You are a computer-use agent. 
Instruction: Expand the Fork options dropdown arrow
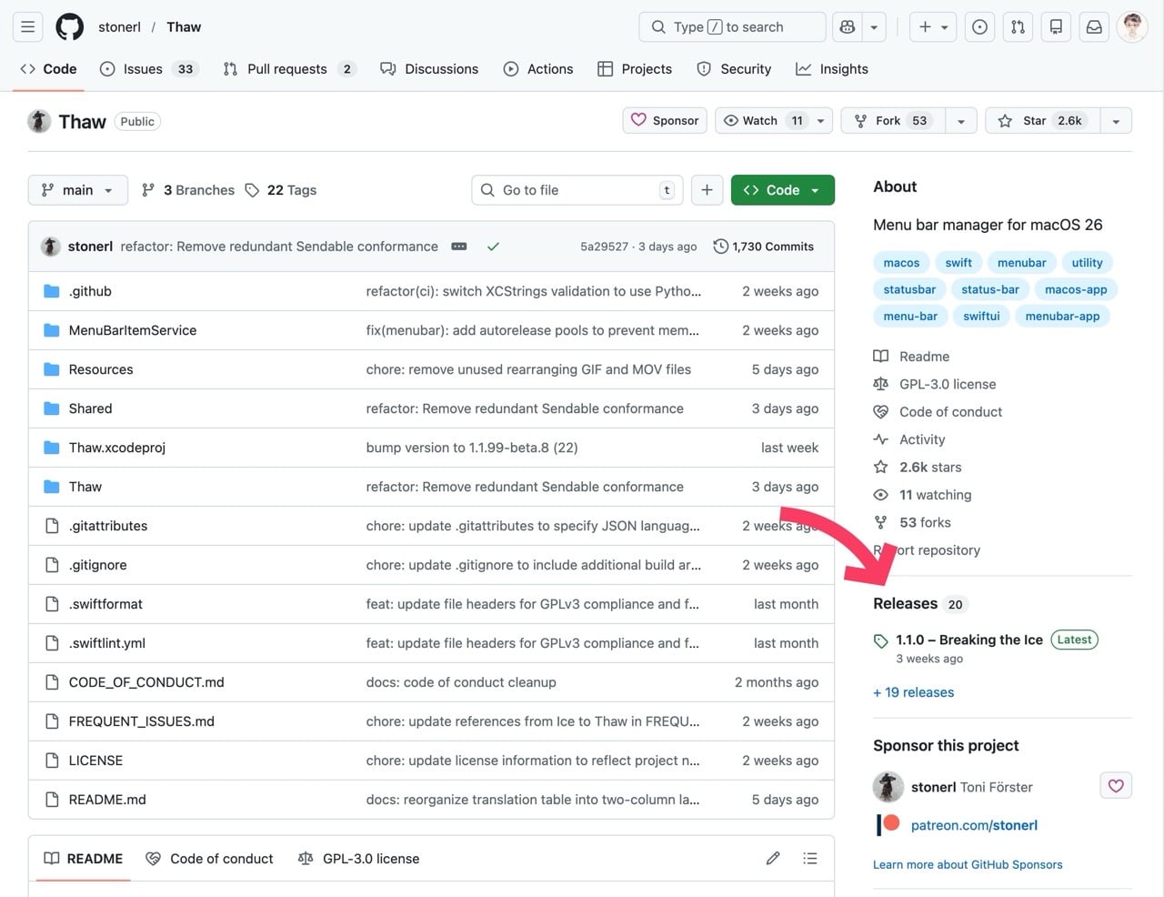[960, 121]
